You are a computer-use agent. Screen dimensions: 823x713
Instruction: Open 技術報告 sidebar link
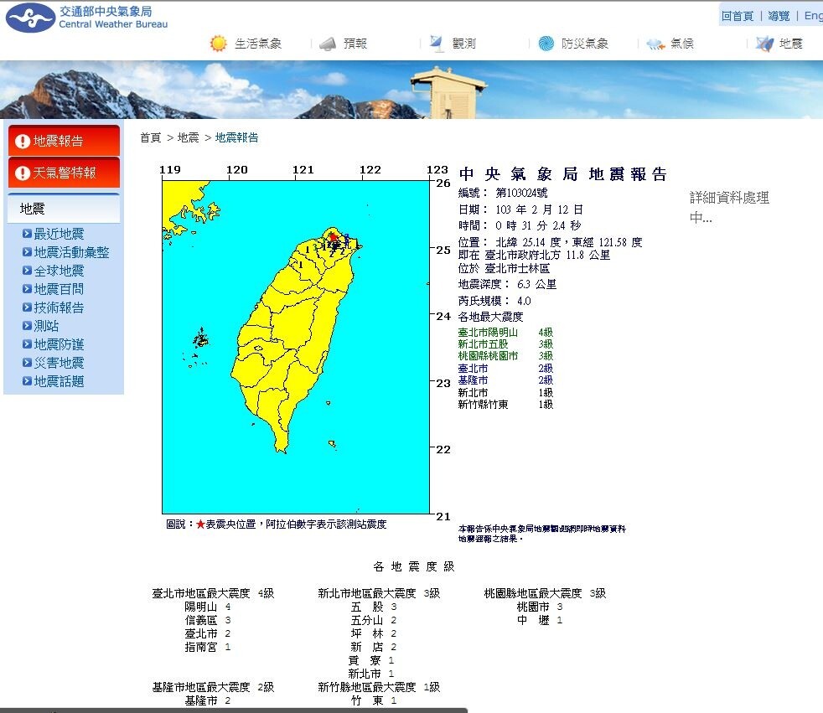(x=59, y=307)
